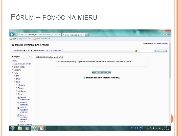The height and width of the screenshot is (136, 182).
Task: Click 'Téma 1' in the breadcrumb trail
Action: [x=35, y=51]
